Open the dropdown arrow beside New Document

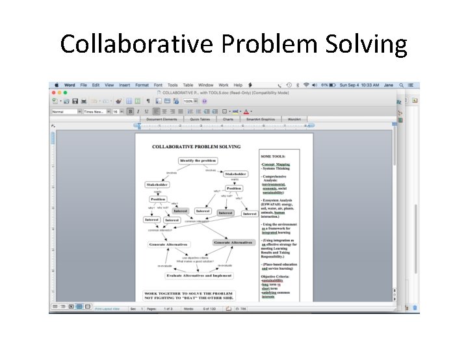(60, 101)
